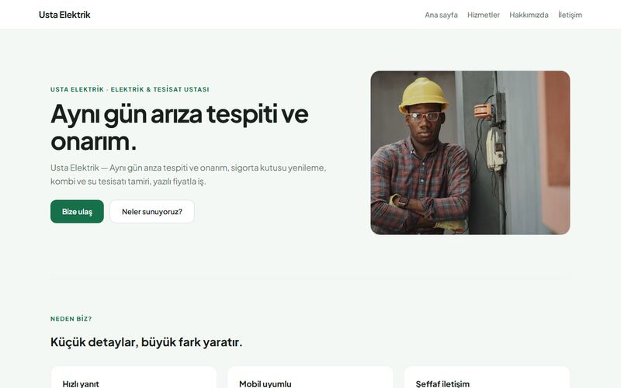Click the 'NEDEN BİZ?' section label
The height and width of the screenshot is (388, 621).
point(71,319)
